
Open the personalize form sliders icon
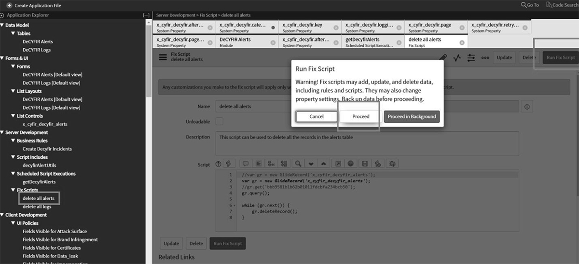point(471,57)
